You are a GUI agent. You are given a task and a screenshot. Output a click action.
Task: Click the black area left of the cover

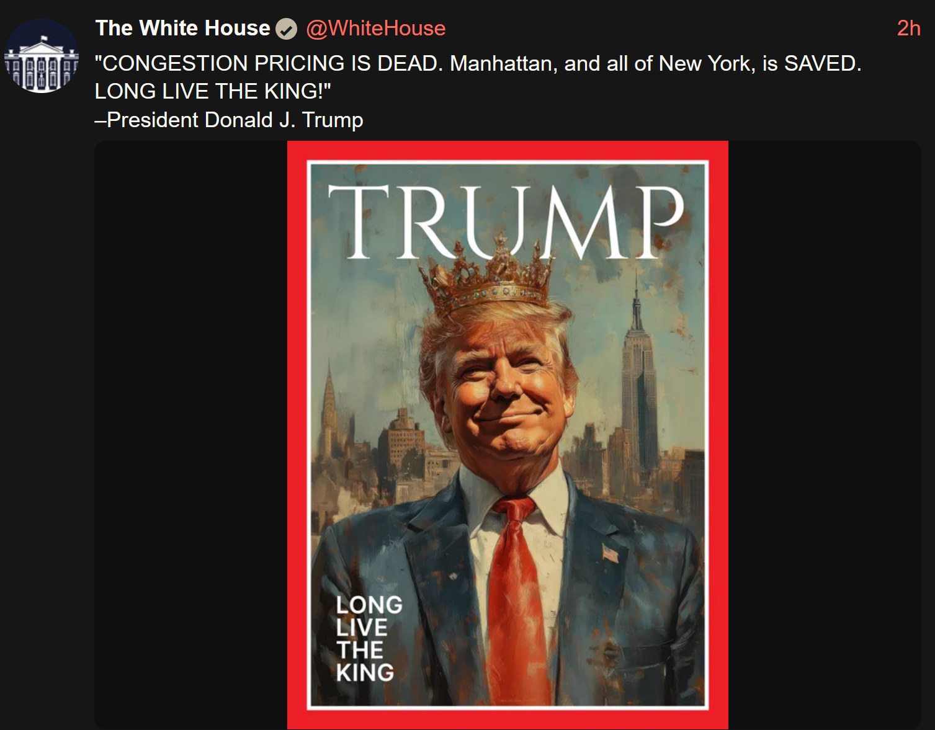[x=190, y=435]
